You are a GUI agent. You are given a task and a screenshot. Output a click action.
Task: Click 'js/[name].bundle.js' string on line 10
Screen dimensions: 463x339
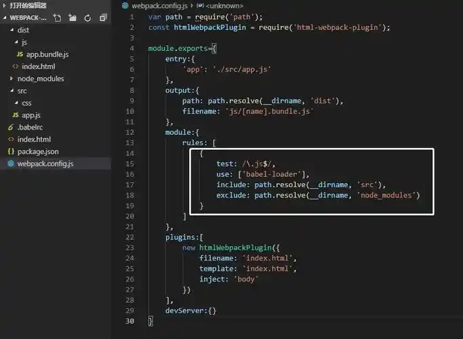pyautogui.click(x=270, y=111)
